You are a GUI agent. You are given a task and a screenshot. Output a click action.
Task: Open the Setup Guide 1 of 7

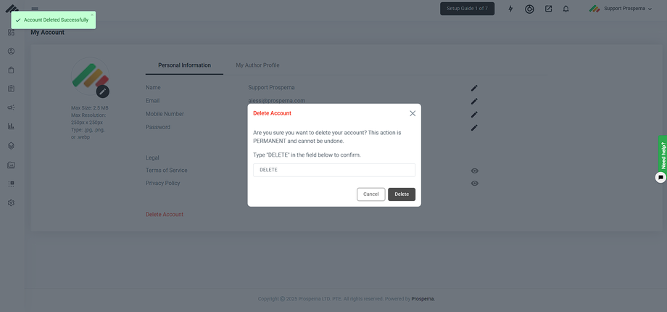point(467,9)
